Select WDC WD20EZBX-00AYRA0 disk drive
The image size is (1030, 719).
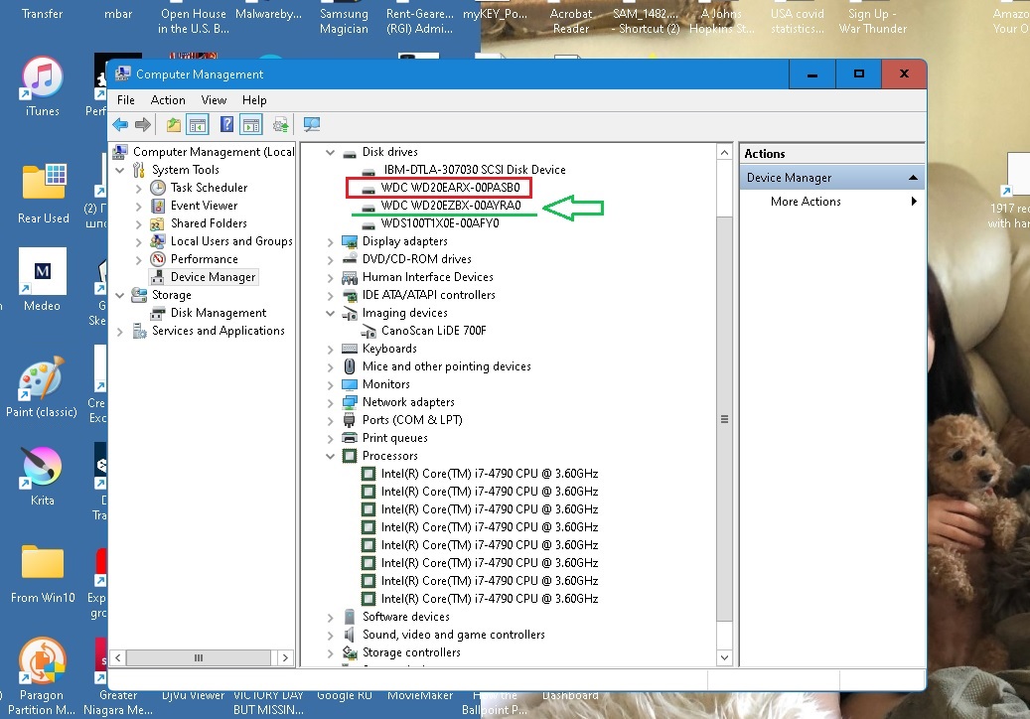coord(451,205)
